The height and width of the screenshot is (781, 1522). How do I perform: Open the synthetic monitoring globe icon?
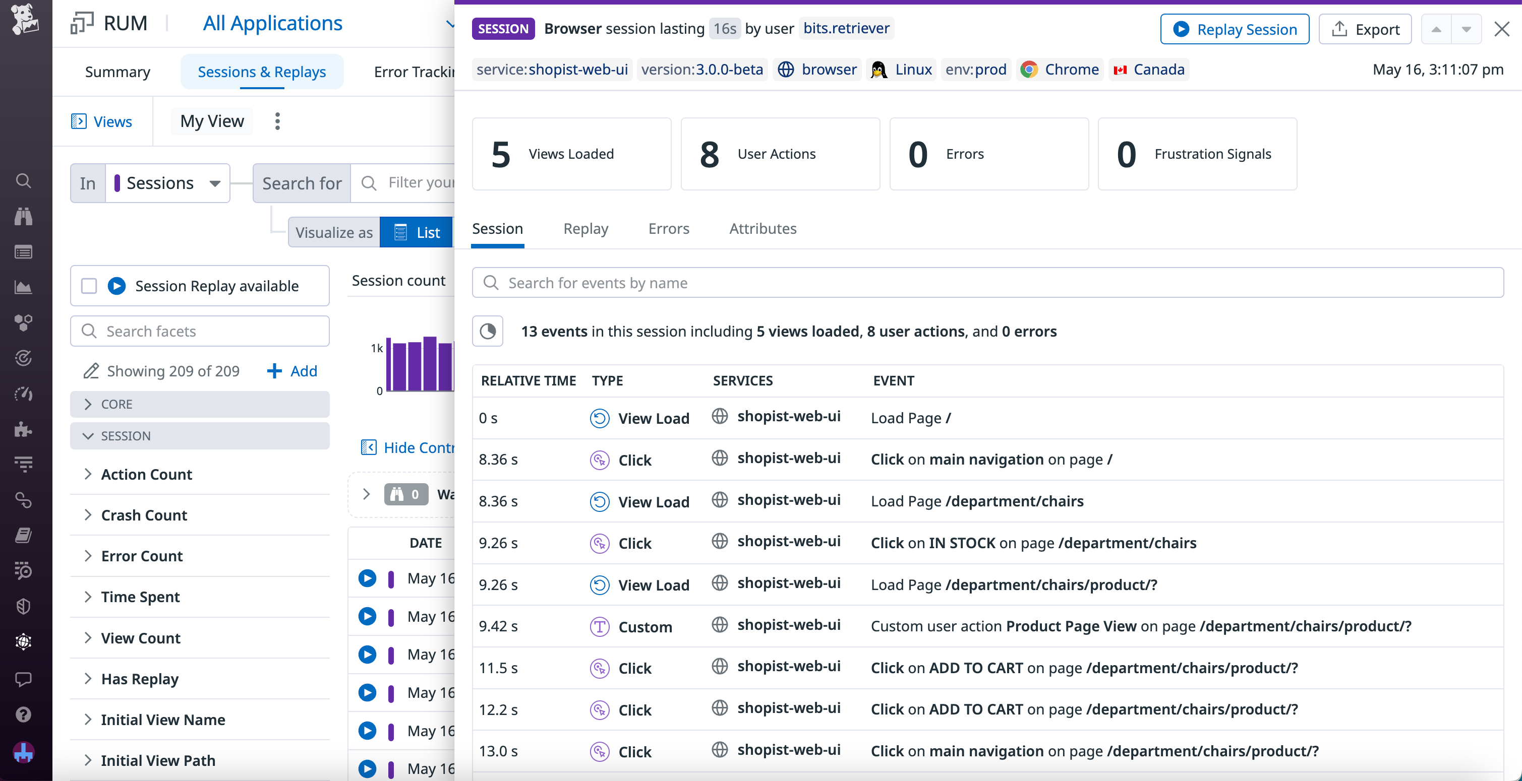tap(24, 642)
